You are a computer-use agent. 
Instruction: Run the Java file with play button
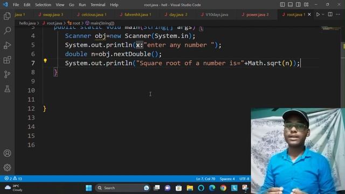(318, 15)
